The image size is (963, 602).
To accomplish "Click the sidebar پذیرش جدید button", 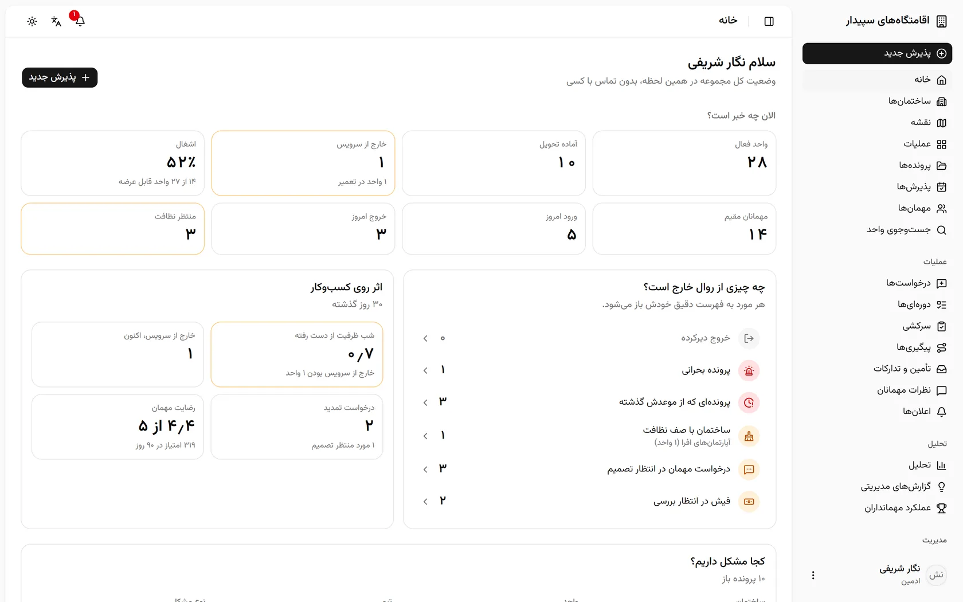I will (877, 53).
